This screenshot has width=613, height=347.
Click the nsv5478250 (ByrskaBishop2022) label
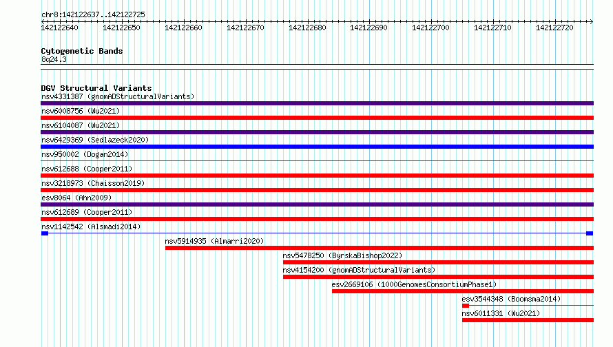(342, 255)
